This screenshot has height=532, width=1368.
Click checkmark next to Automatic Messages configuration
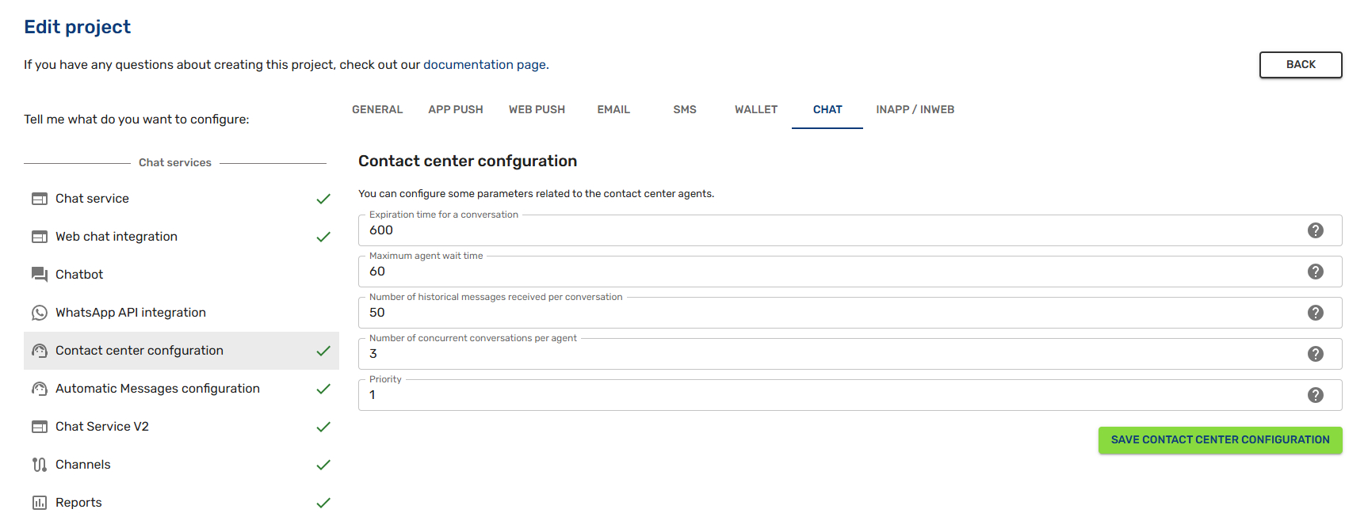coord(323,389)
